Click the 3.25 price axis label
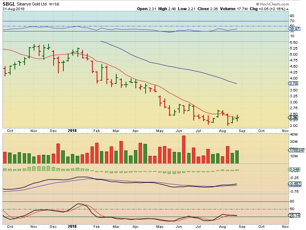306x230 pixels. (294, 96)
